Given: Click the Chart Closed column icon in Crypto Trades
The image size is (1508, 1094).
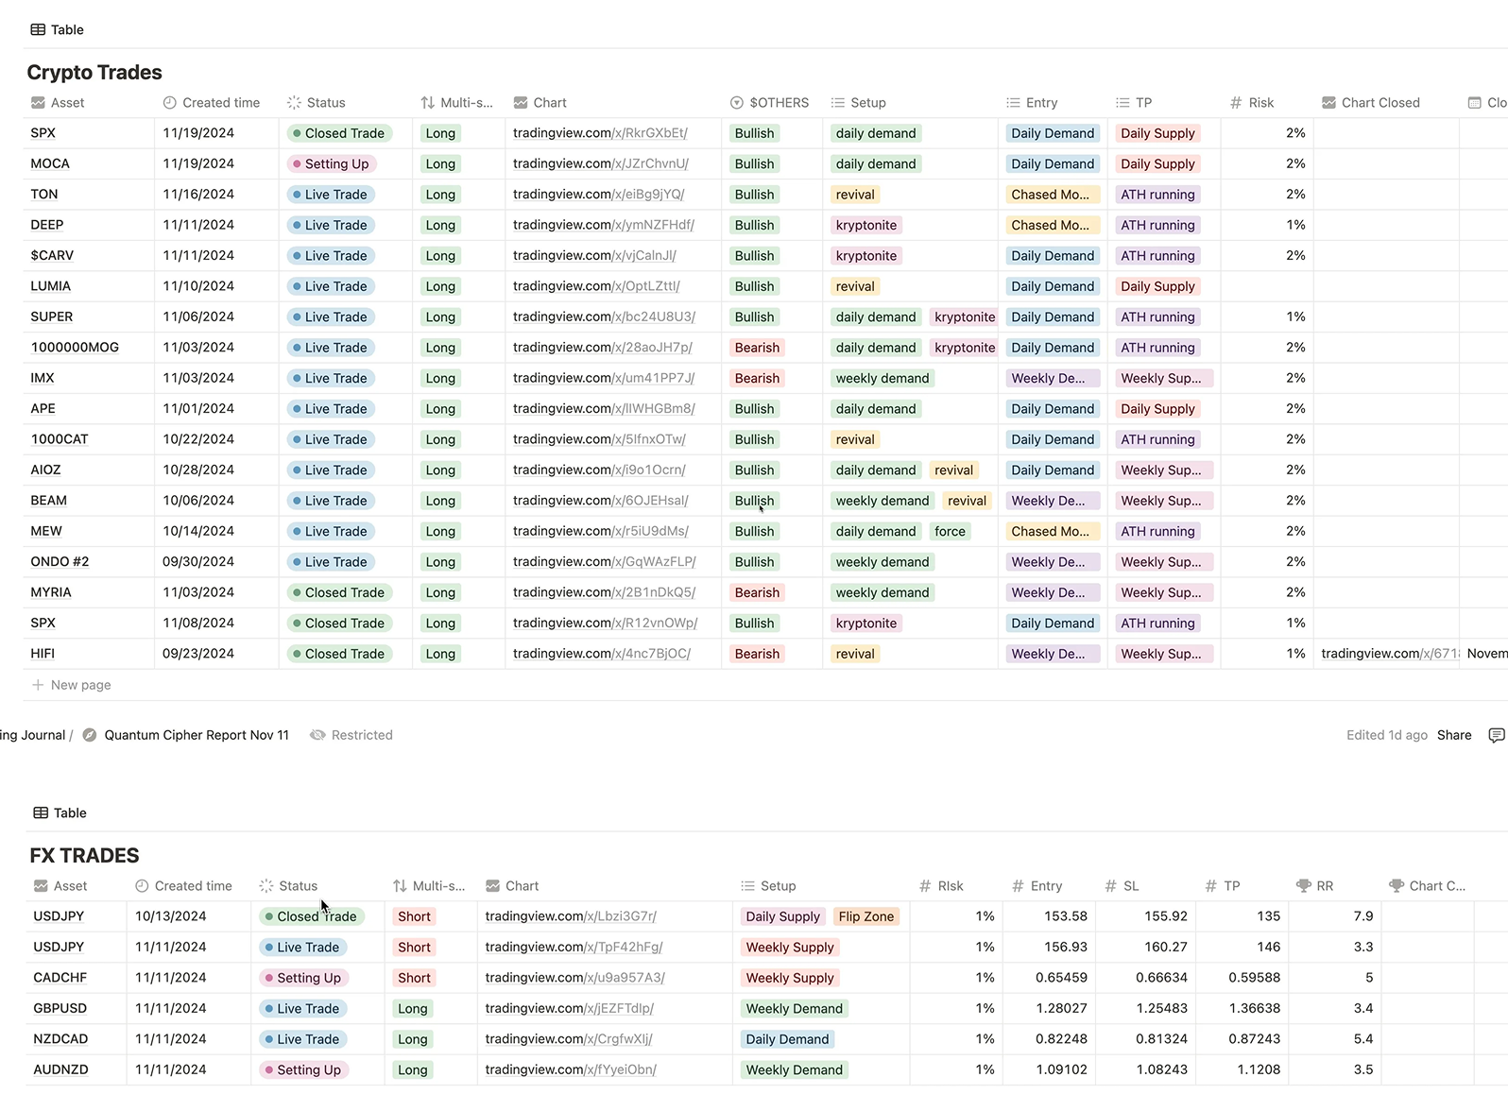Looking at the screenshot, I should click(x=1329, y=102).
